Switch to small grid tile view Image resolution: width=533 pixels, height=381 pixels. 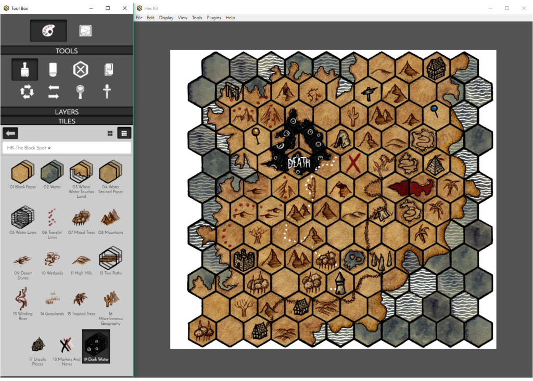click(x=124, y=133)
